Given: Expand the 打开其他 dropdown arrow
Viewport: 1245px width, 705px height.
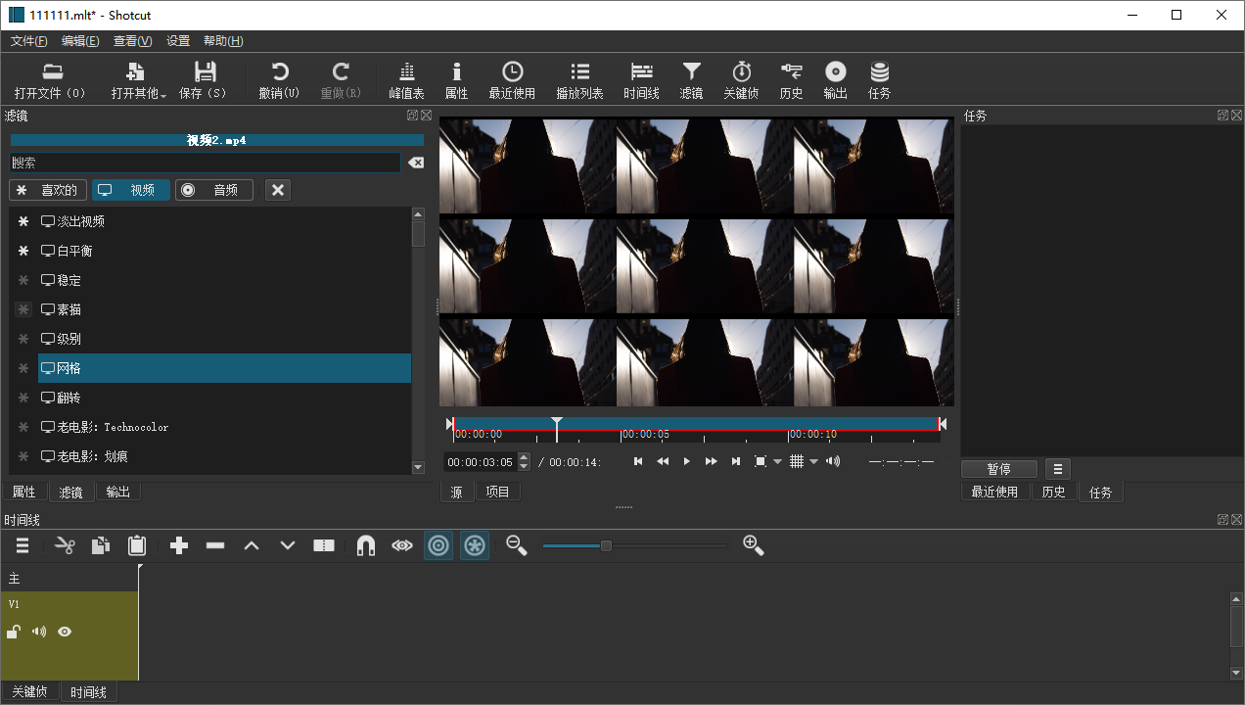Looking at the screenshot, I should coord(163,95).
